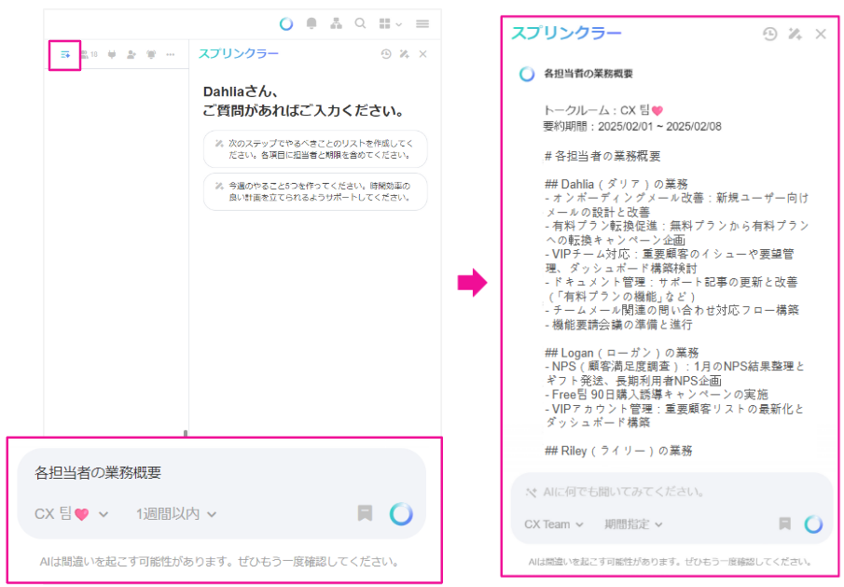
Task: Open history icon in left Sprinklr panel
Action: (x=386, y=54)
